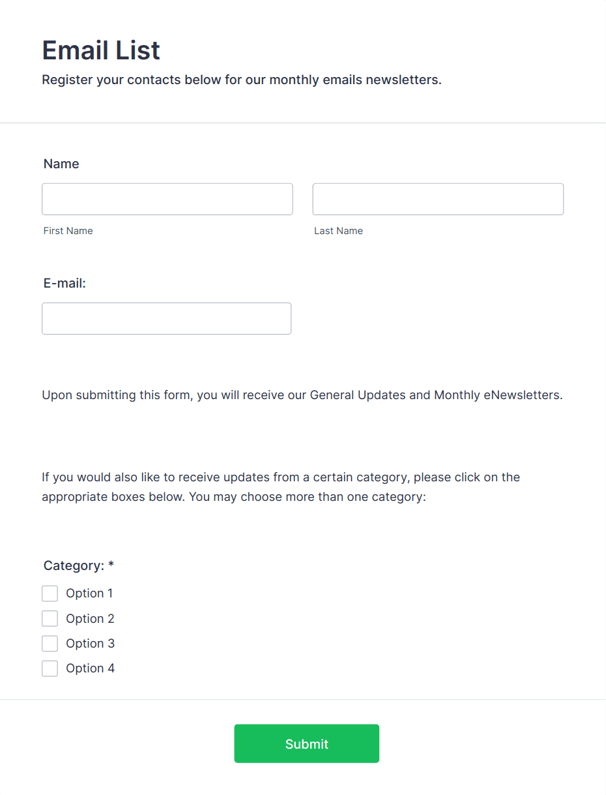The image size is (606, 795).
Task: Click the Email List heading
Action: pos(100,50)
